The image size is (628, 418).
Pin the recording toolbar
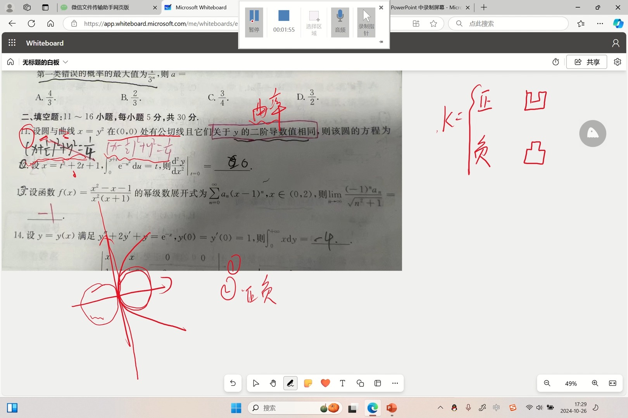point(381,41)
